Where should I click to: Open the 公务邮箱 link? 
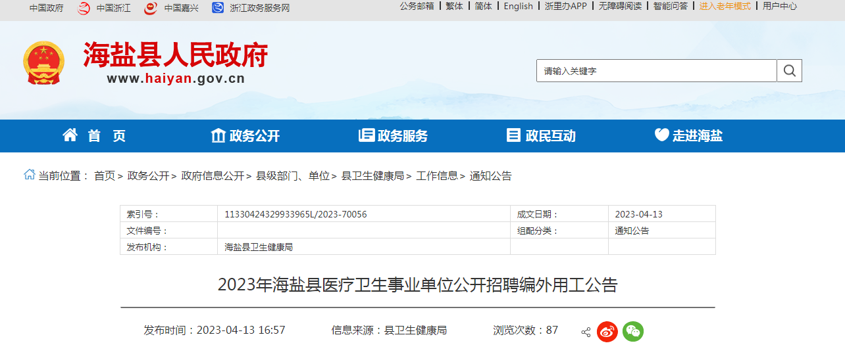[x=417, y=6]
